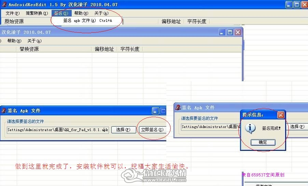Open the 简繁转换(X) menu

tap(37, 13)
